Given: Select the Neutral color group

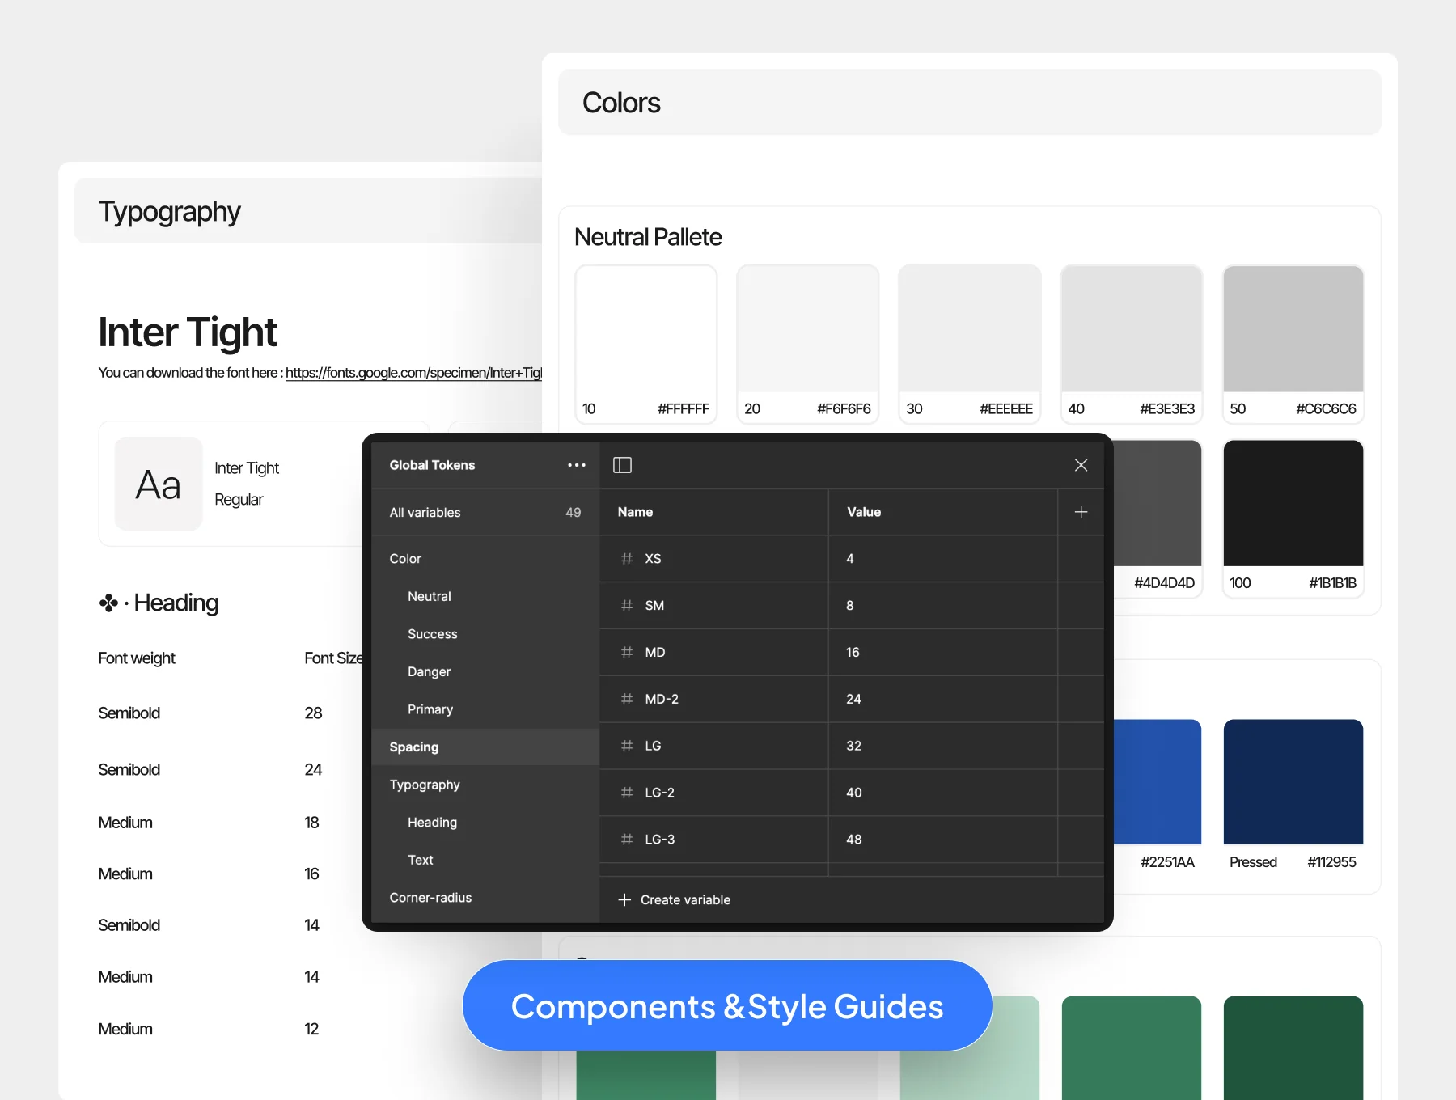Looking at the screenshot, I should coord(485,596).
